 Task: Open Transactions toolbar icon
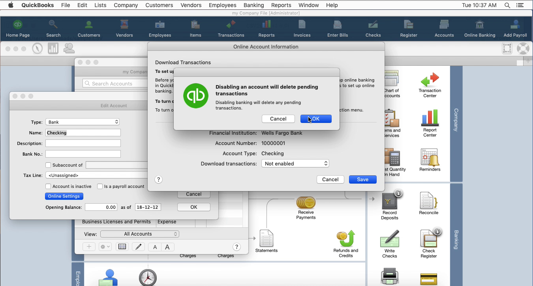231,29
